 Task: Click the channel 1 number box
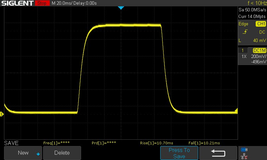(243, 50)
